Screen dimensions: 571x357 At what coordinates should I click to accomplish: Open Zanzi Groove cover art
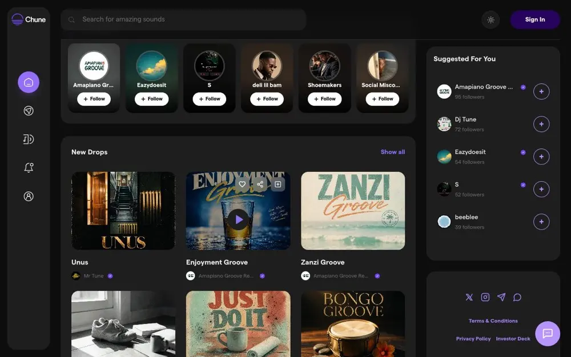[x=353, y=211]
